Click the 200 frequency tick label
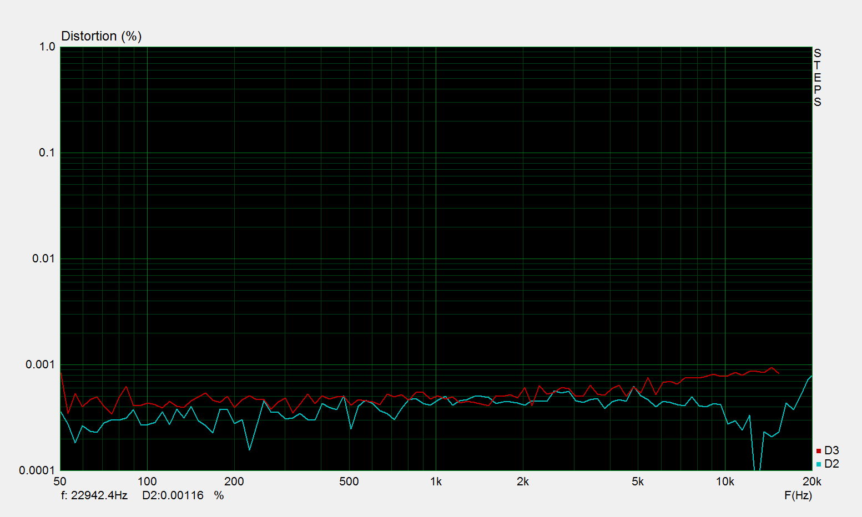Screen dimensions: 862x517 tap(234, 481)
